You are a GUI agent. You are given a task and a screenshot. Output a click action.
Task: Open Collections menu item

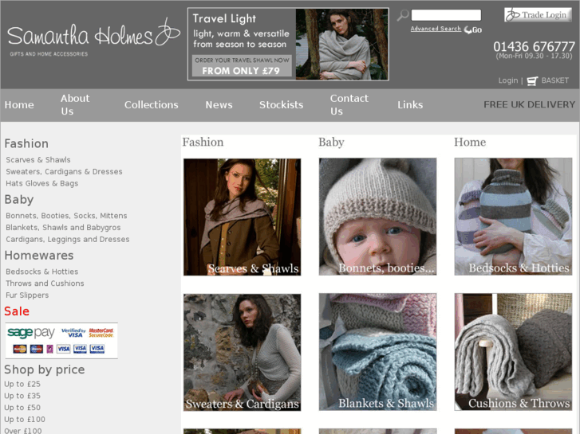pos(152,105)
